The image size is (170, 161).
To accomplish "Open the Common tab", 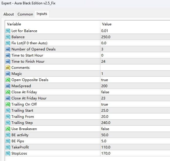I will (25, 14).
